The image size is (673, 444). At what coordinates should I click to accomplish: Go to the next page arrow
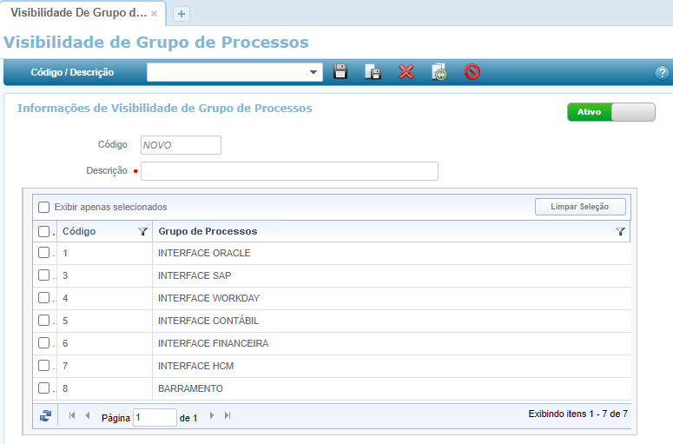[x=212, y=416]
